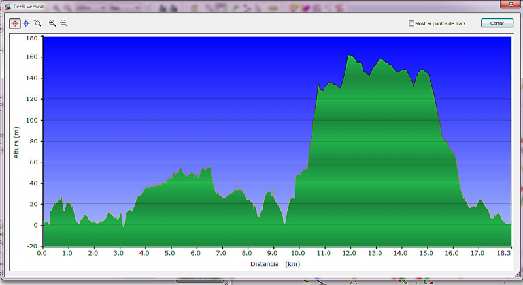Click the highest profile peak near 12 km
Viewport: 523px width, 285px height.
350,56
